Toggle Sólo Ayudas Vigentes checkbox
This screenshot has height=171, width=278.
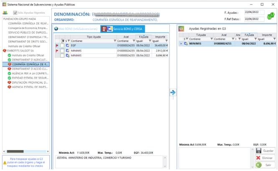pos(15,13)
